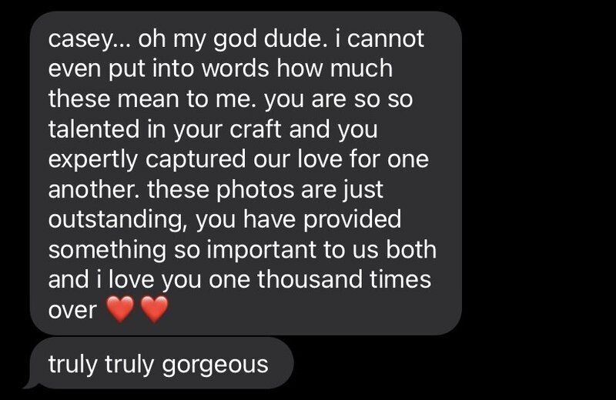The width and height of the screenshot is (616, 400).
Task: Click the word "over" before the hearts
Action: tap(72, 311)
